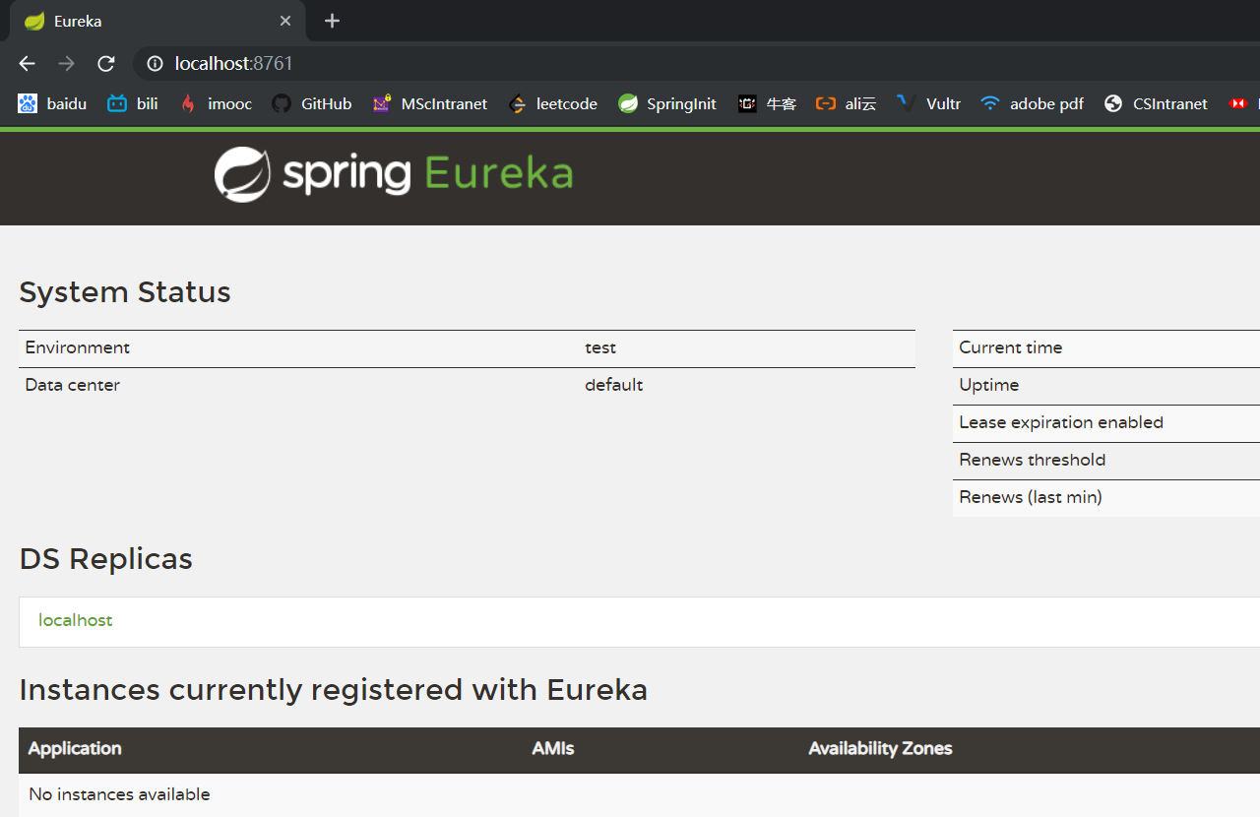Click the DS Replicas heading
The width and height of the screenshot is (1260, 817).
point(106,559)
